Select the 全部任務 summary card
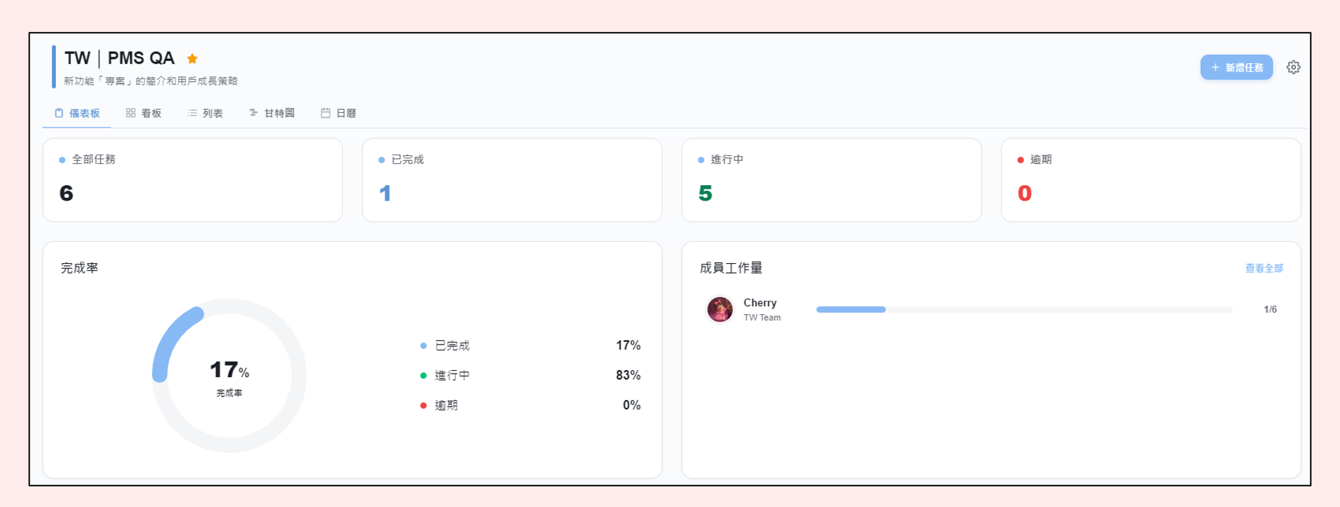 coord(192,180)
